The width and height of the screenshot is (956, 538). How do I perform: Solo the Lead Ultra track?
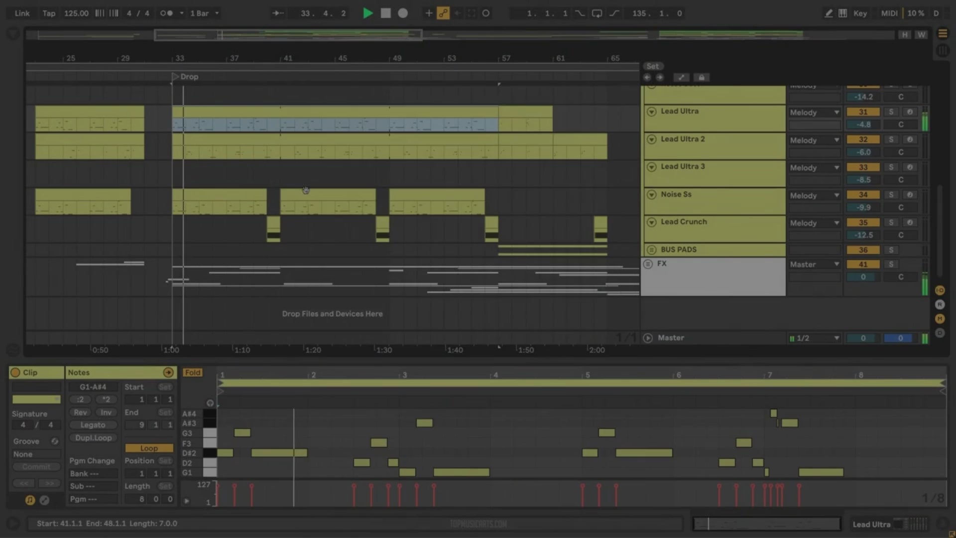[891, 112]
